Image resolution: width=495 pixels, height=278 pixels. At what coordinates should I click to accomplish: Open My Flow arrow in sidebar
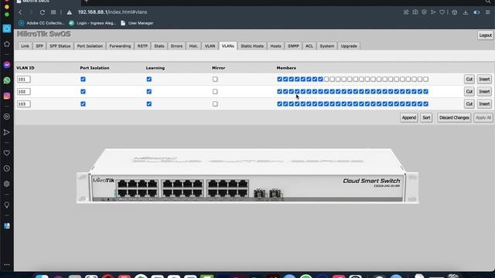coord(7,132)
